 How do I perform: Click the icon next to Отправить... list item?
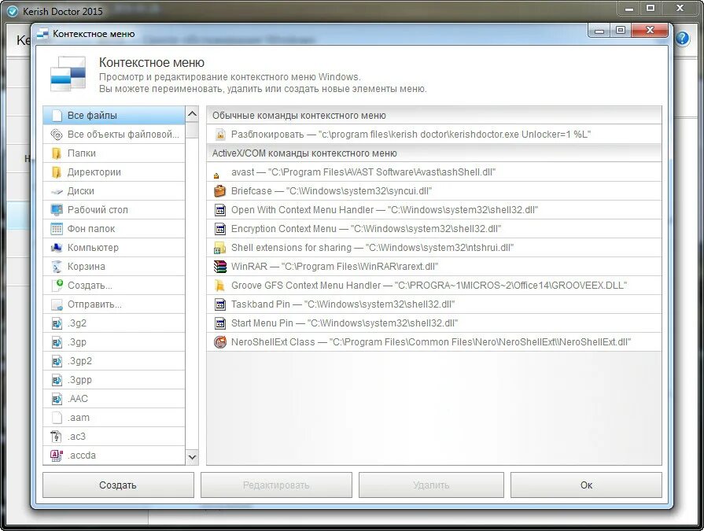tap(57, 304)
